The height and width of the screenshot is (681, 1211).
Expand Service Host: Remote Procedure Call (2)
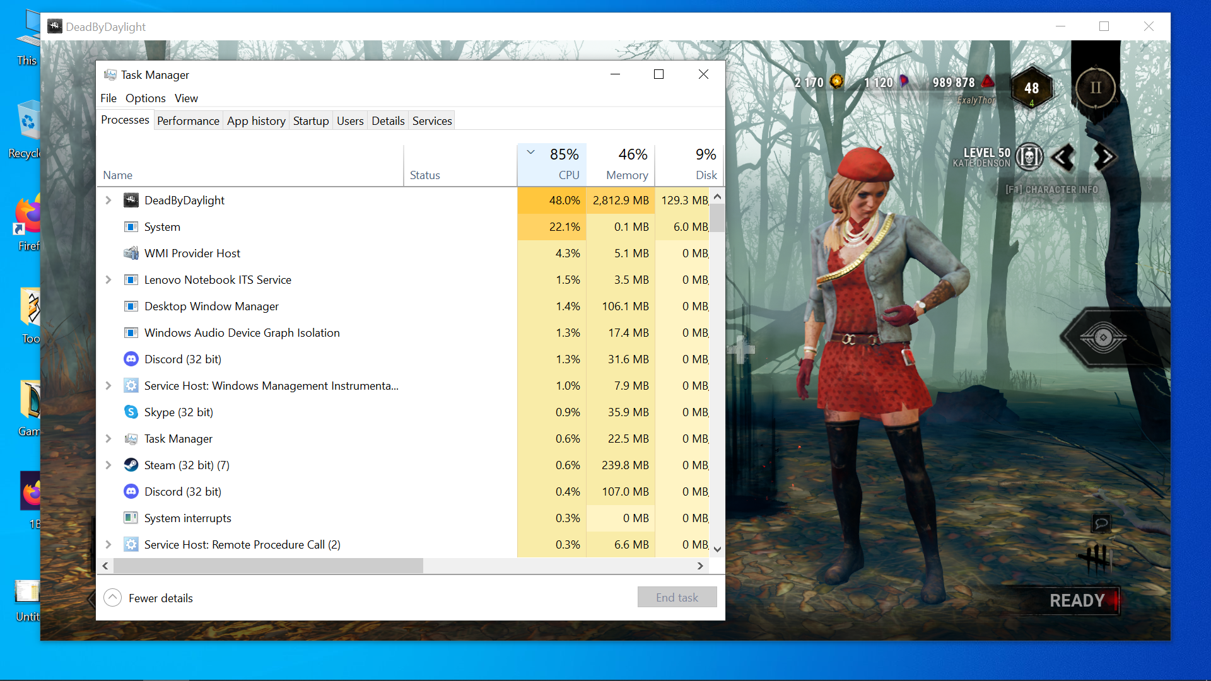108,545
